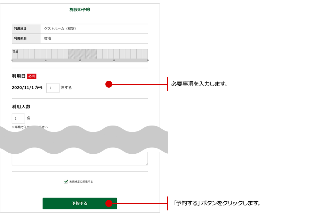The image size is (313, 217).
Task: Click the 18 hour mark on timeline
Action: point(114,61)
